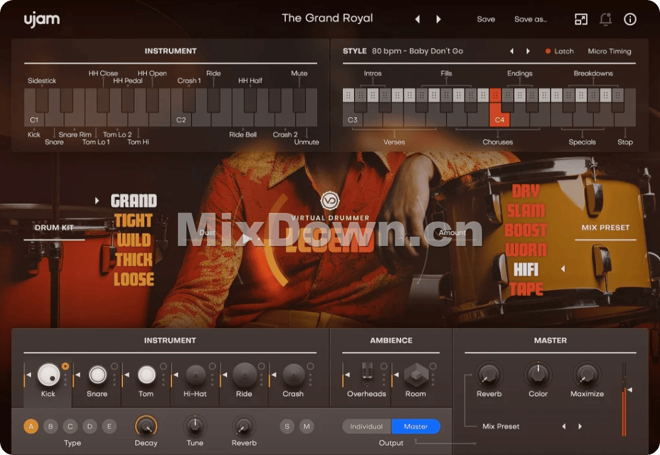
Task: Go to previous preset arrow
Action: [417, 19]
